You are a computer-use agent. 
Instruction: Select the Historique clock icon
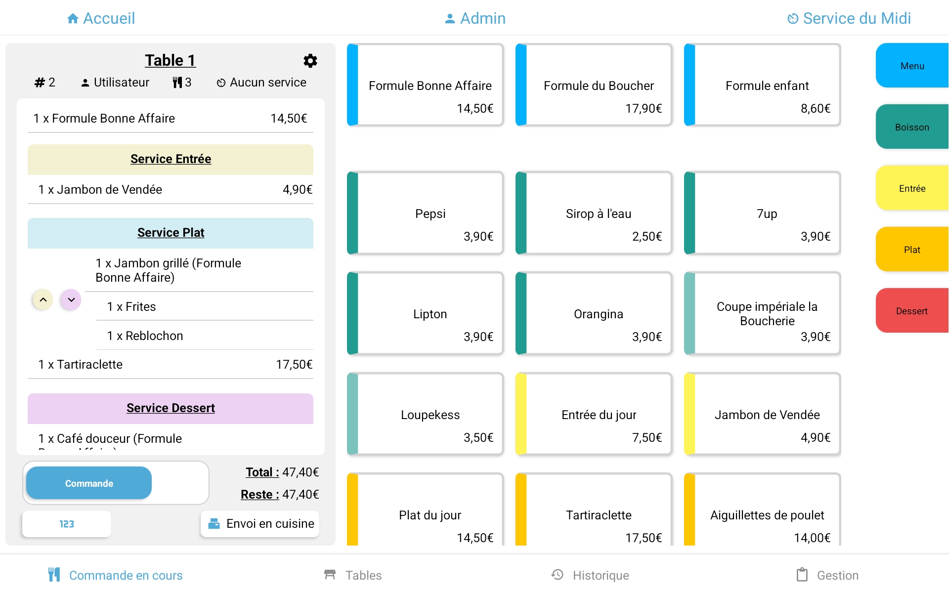click(557, 575)
